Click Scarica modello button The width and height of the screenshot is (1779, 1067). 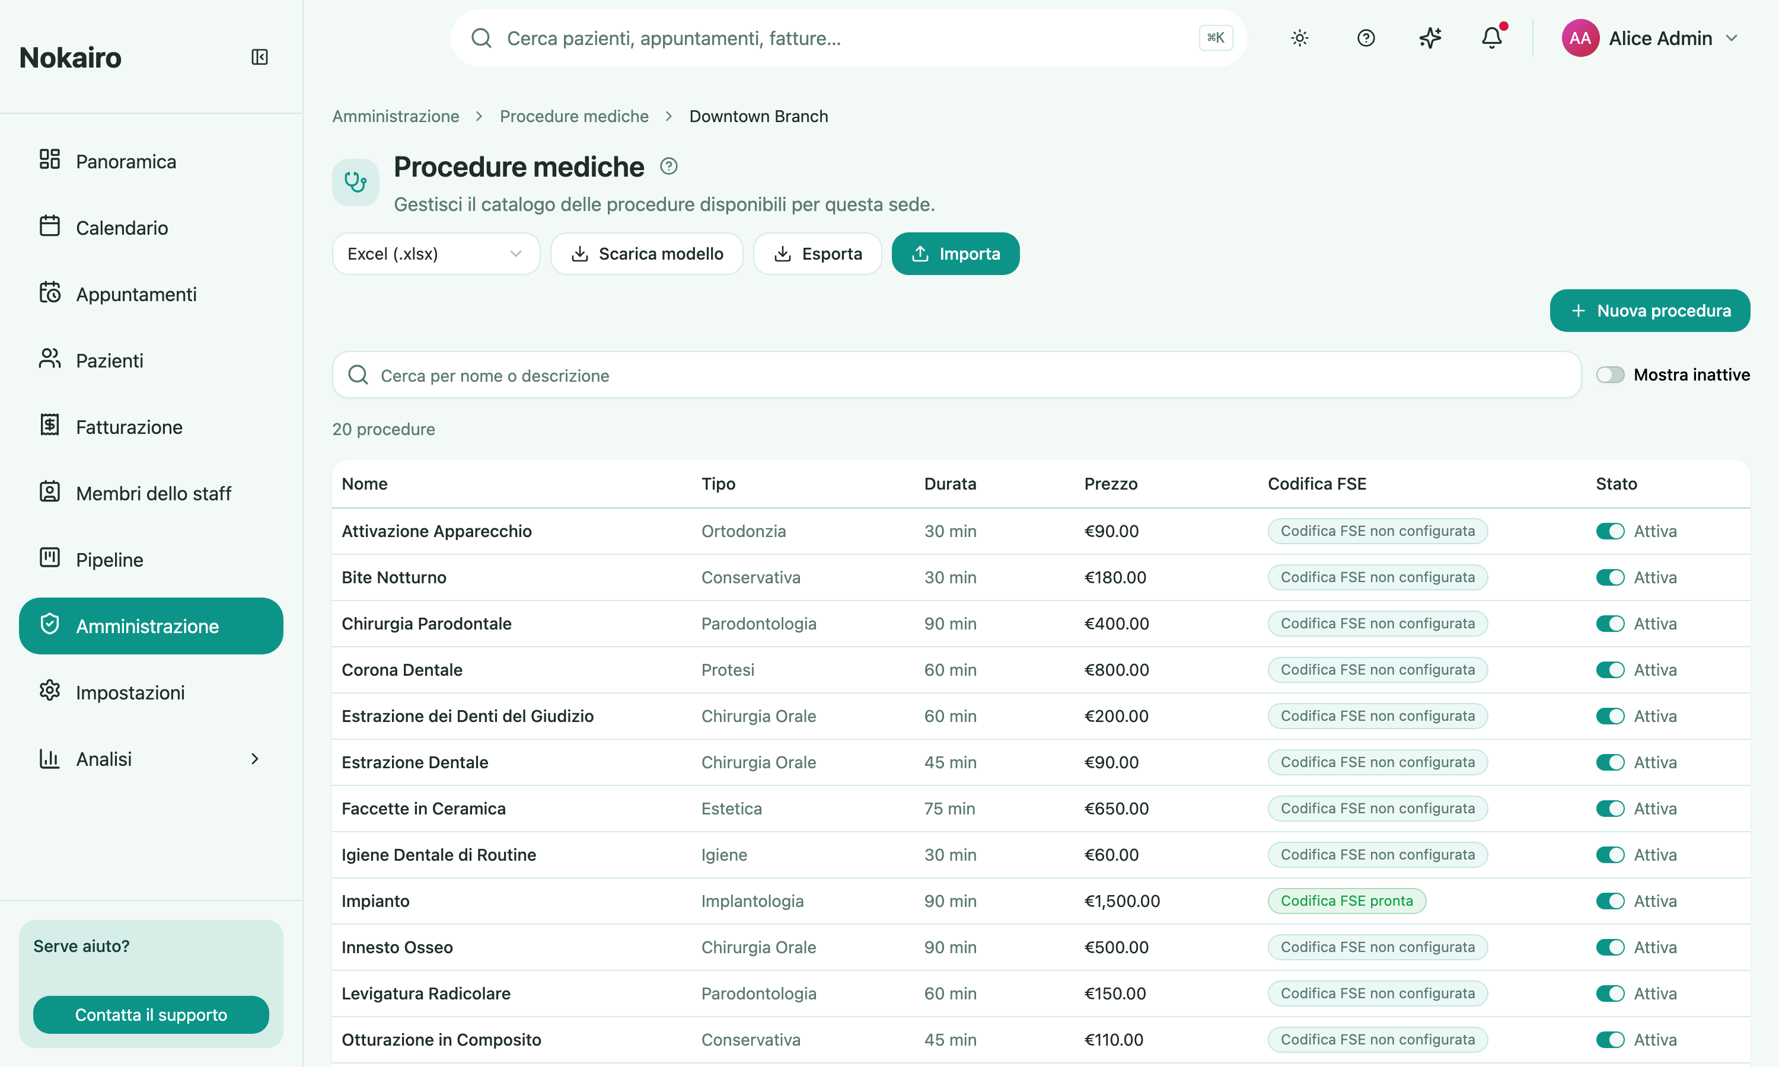pos(646,254)
